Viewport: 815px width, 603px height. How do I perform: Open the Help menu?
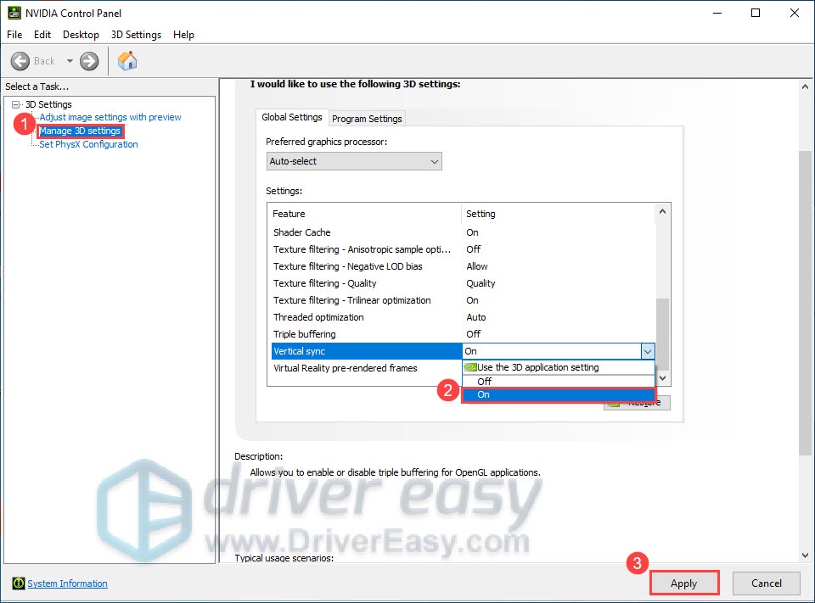point(183,34)
